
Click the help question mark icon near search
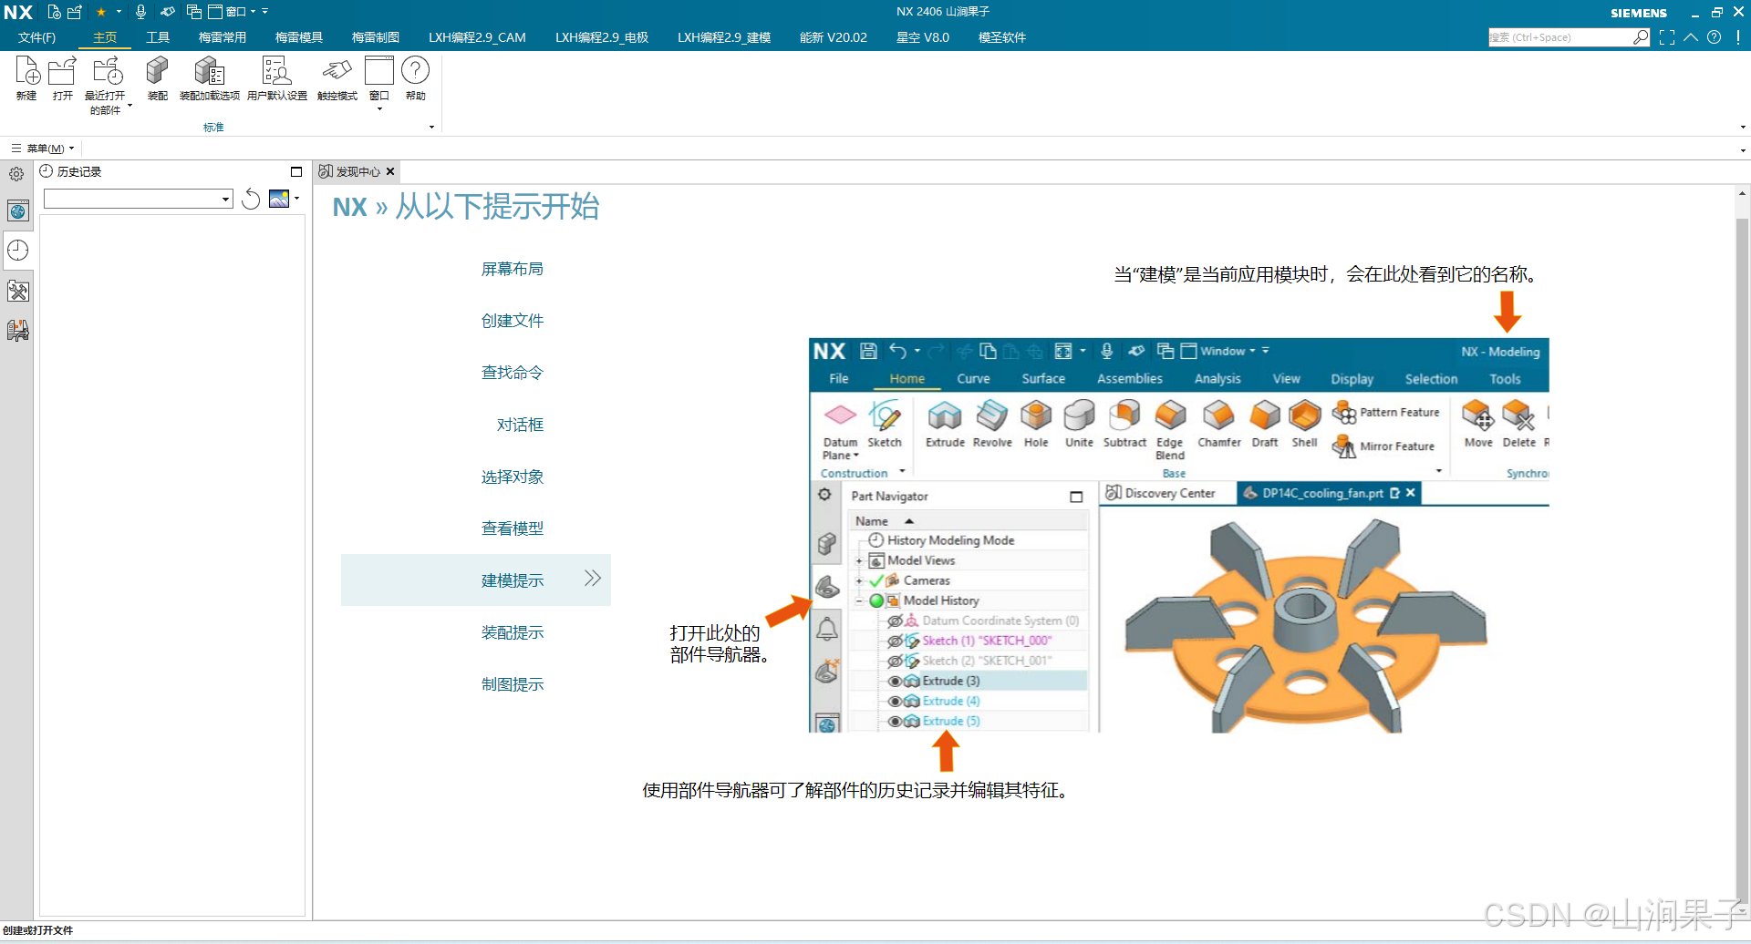click(1715, 37)
